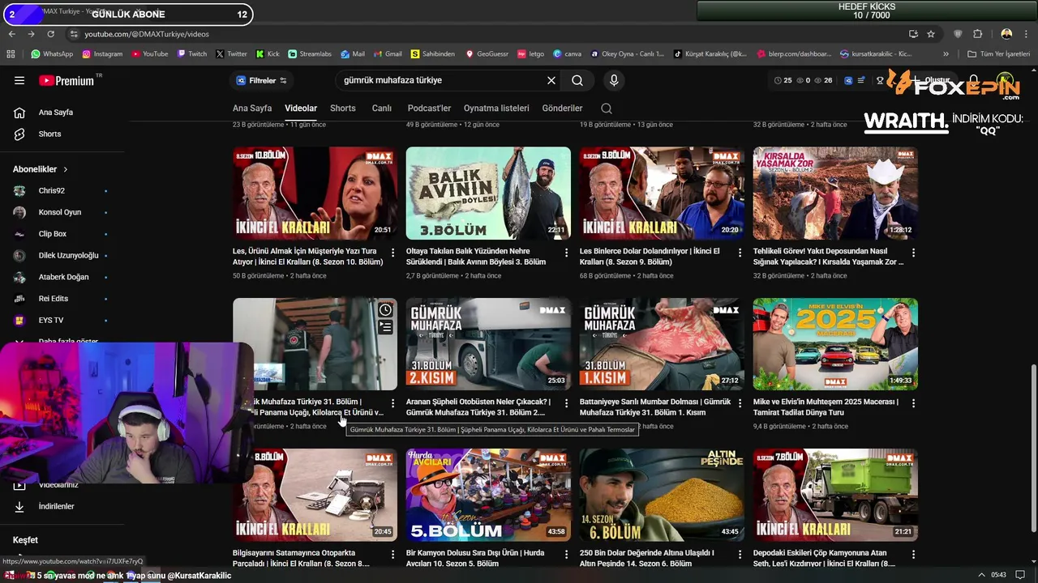Viewport: 1038px width, 583px height.
Task: Open the Kick bookmark
Action: click(x=268, y=54)
